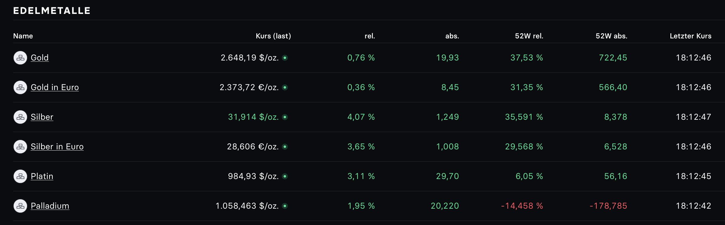
Task: Open the Gold price link
Action: [39, 58]
